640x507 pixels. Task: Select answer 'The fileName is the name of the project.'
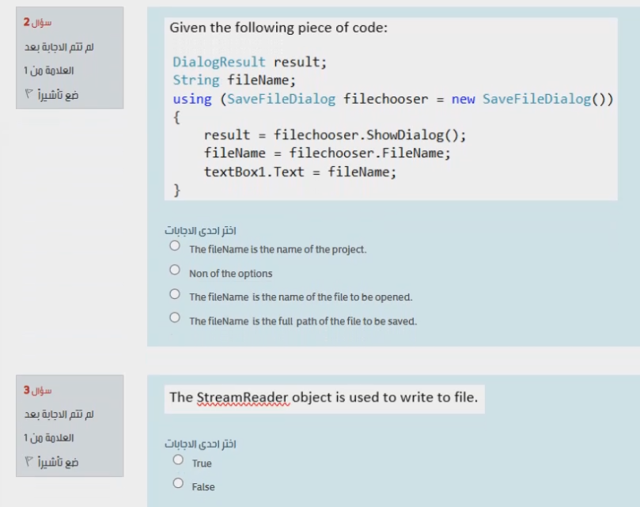[176, 245]
